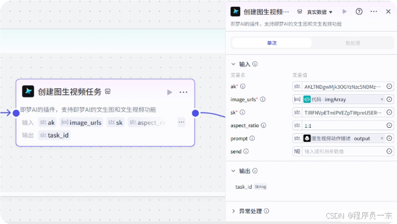397x224 pixels.
Task: Show info tooltip for sk parameter
Action: pos(242,112)
